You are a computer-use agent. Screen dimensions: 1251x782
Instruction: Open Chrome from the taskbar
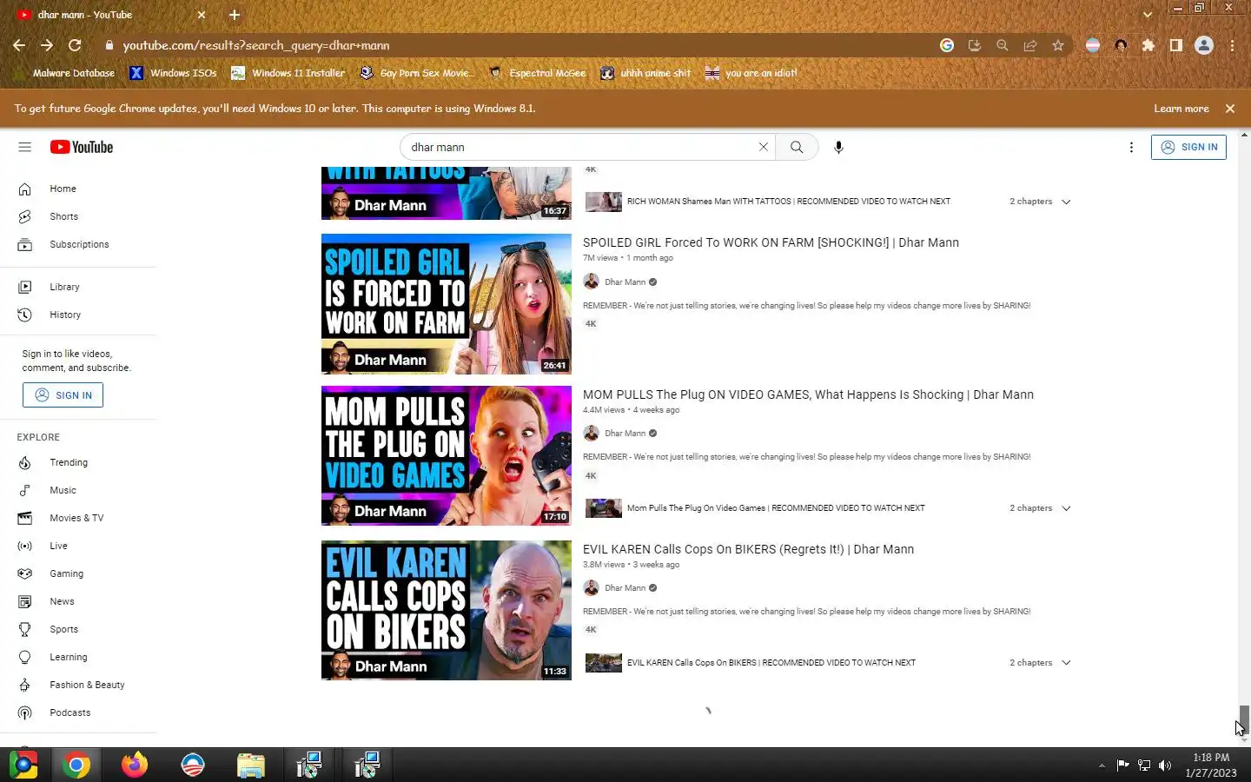(x=76, y=765)
